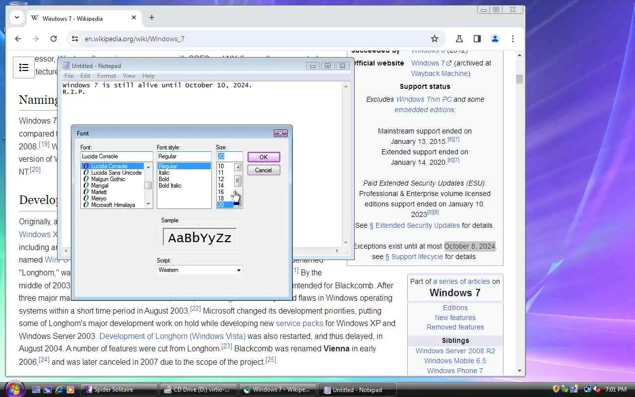Open the Chrome side panel
This screenshot has height=397, width=635.
pos(477,39)
